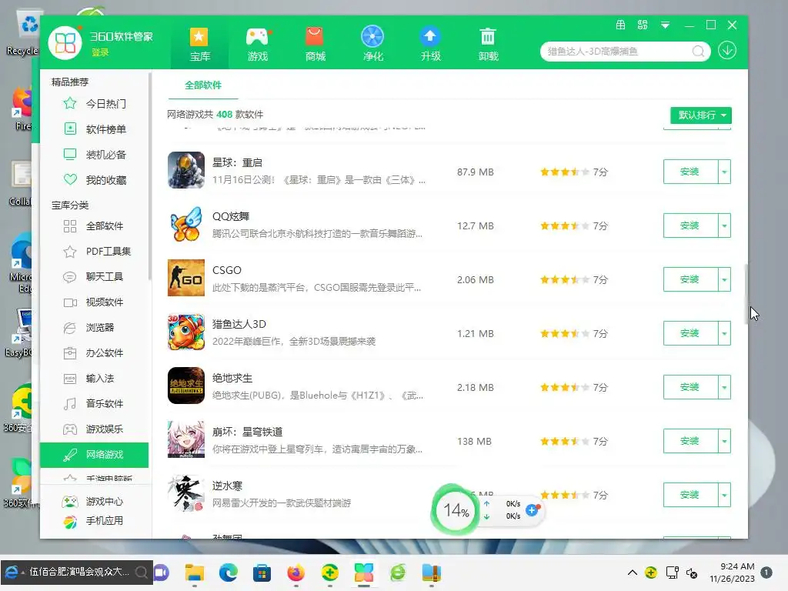
Task: Select 今日热门 in sidebar
Action: coord(95,104)
